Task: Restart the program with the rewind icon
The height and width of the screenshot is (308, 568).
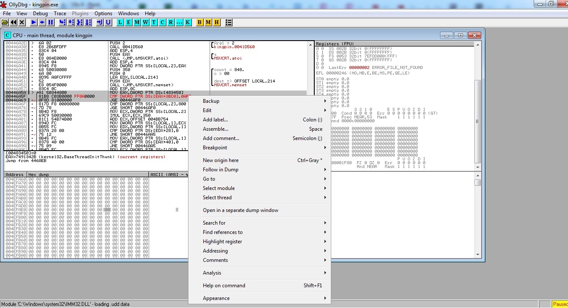Action: click(14, 22)
